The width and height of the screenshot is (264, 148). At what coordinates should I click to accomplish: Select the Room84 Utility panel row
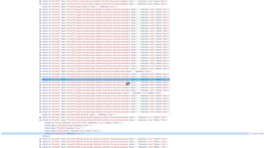[105, 141]
